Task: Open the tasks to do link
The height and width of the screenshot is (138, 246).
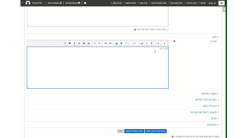Action: tap(55, 3)
